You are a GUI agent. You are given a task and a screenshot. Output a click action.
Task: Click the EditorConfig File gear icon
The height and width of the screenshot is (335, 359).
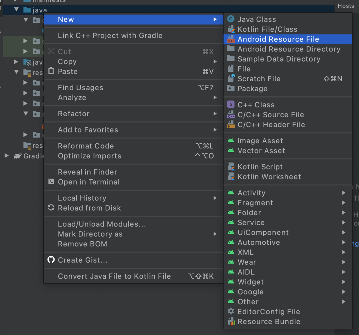(231, 311)
